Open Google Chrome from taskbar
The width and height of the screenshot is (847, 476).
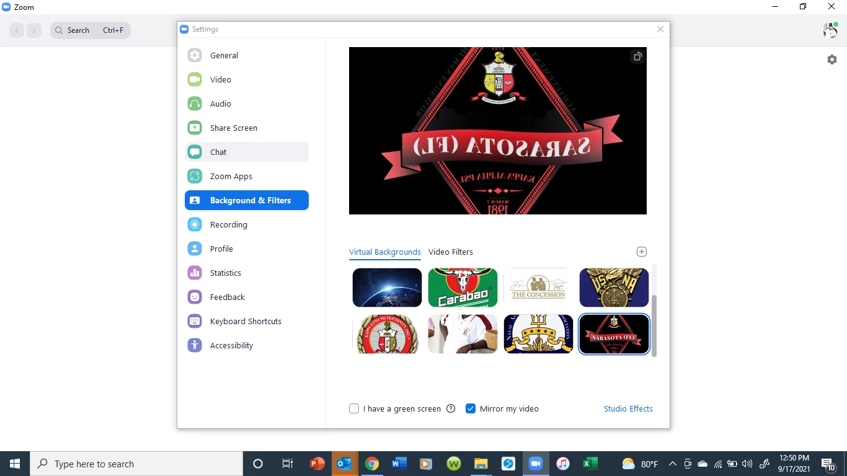[371, 464]
